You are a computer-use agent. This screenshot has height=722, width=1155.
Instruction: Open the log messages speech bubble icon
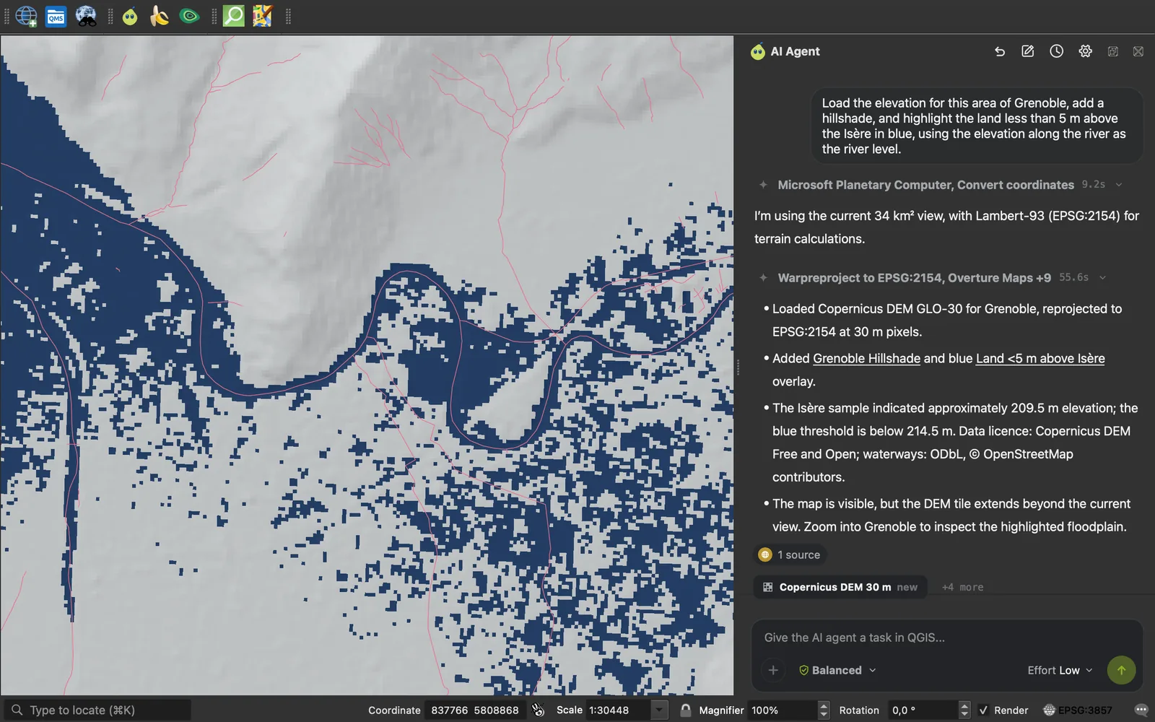click(x=1141, y=710)
